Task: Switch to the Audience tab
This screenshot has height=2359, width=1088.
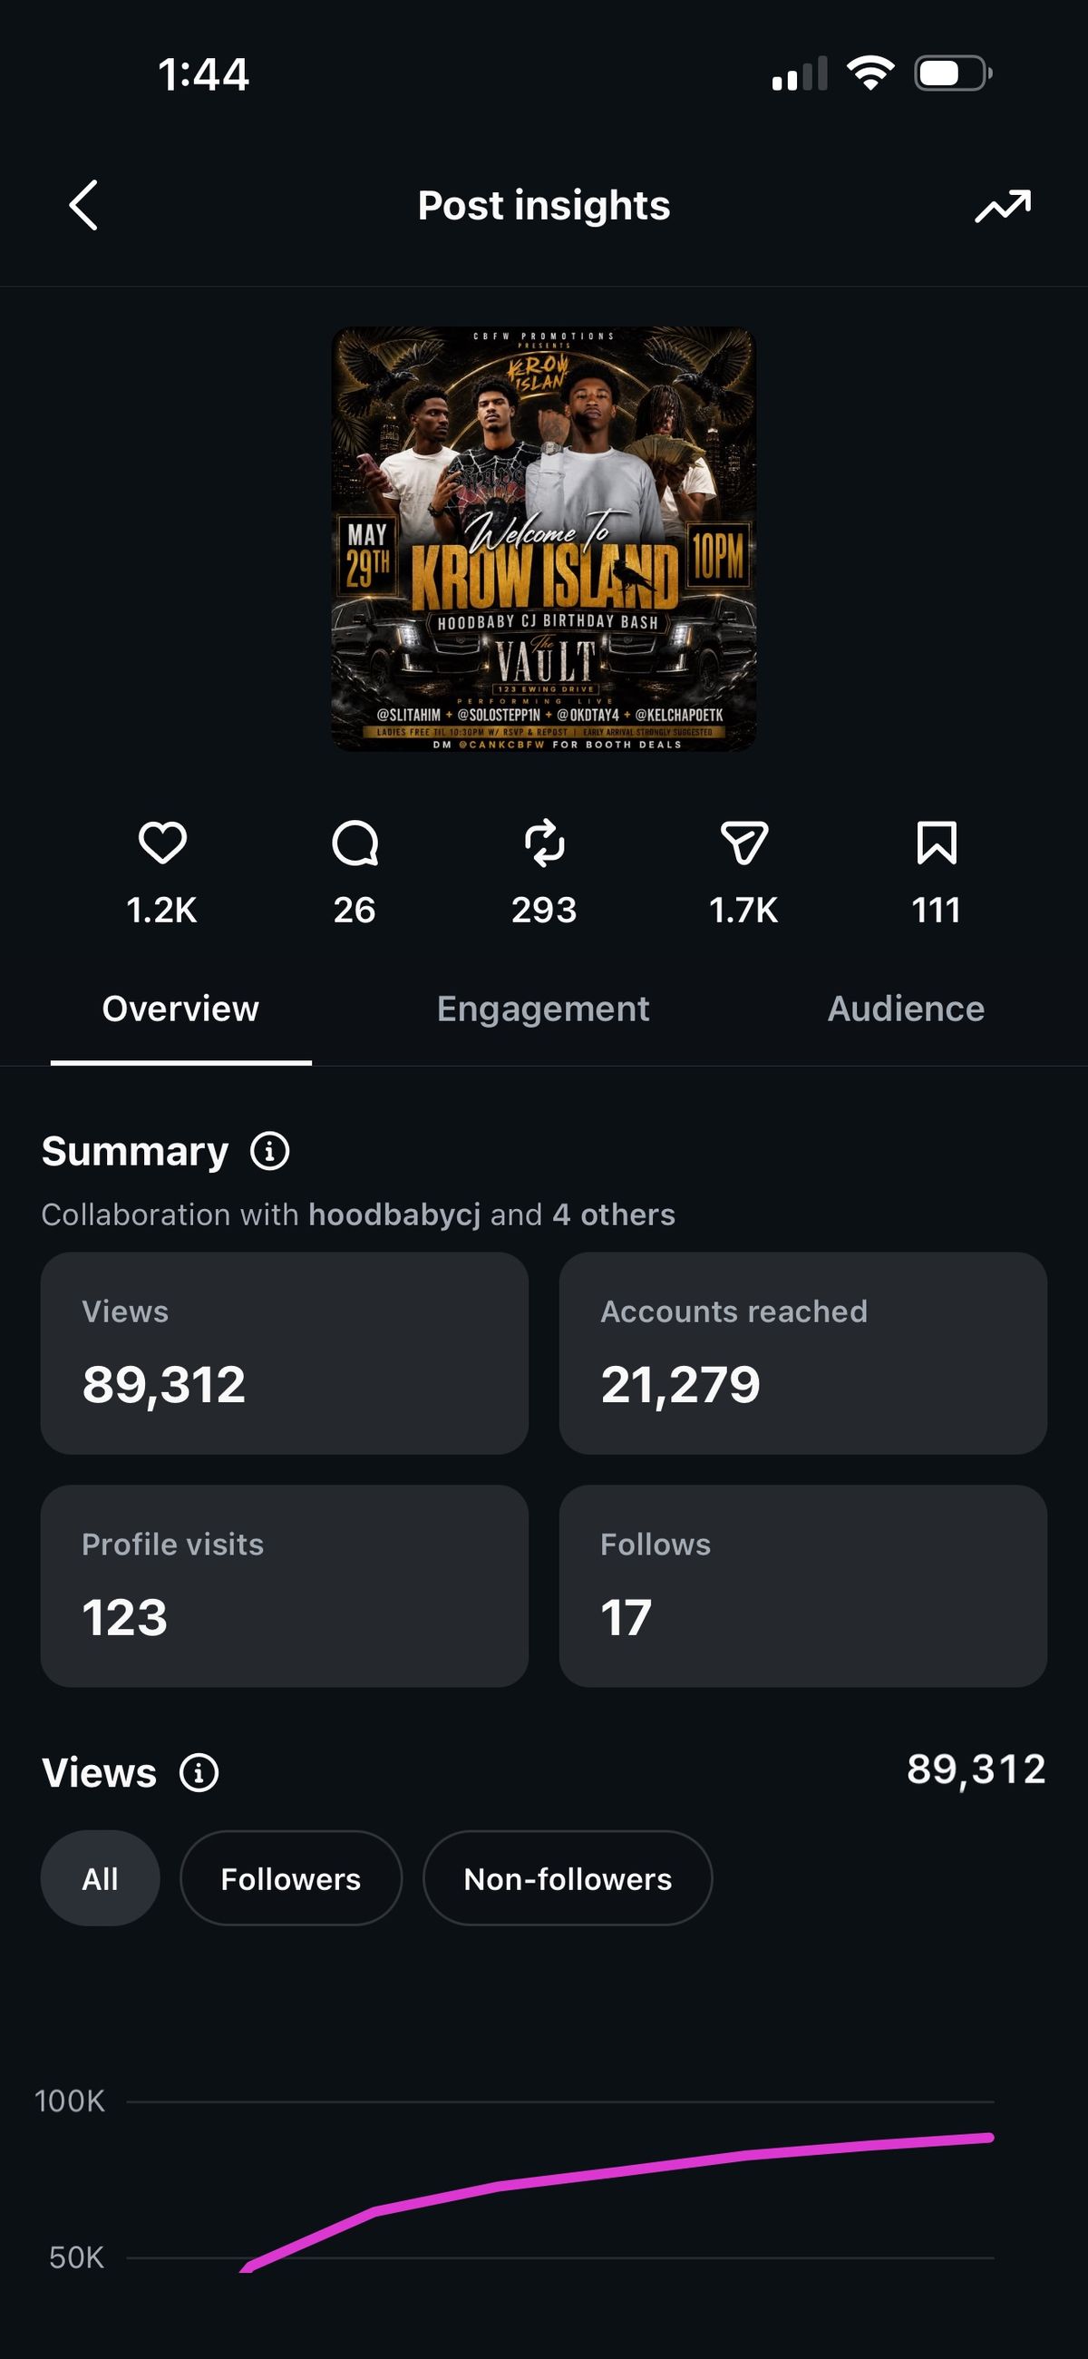Action: coord(906,1009)
